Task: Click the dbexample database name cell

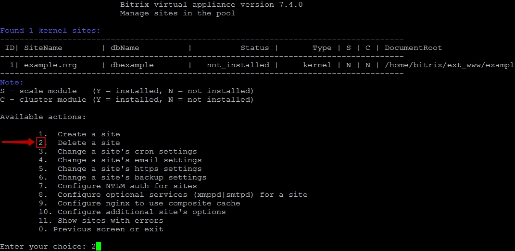Action: click(x=132, y=65)
